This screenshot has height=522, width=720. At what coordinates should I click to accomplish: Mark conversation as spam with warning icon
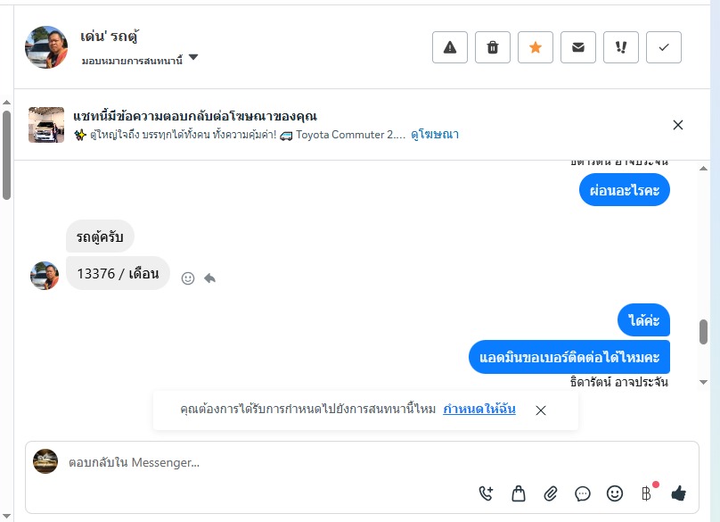(x=450, y=48)
